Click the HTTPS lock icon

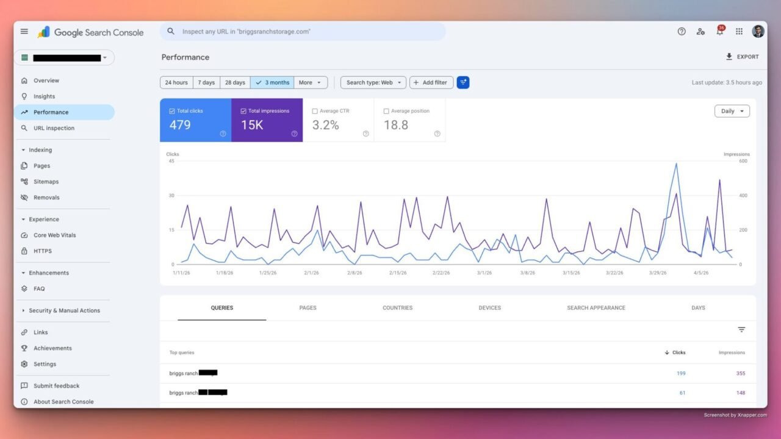[x=24, y=251]
